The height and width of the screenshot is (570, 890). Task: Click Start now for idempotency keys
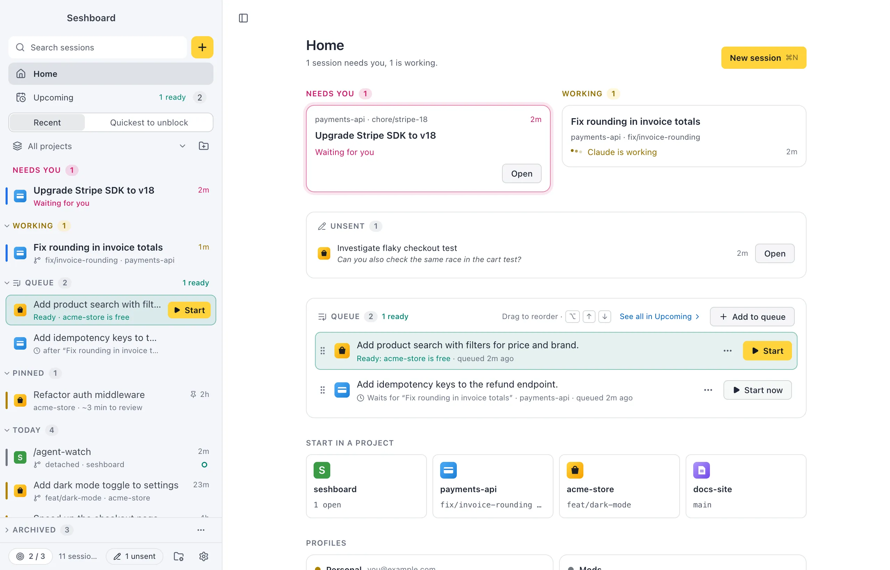point(758,390)
